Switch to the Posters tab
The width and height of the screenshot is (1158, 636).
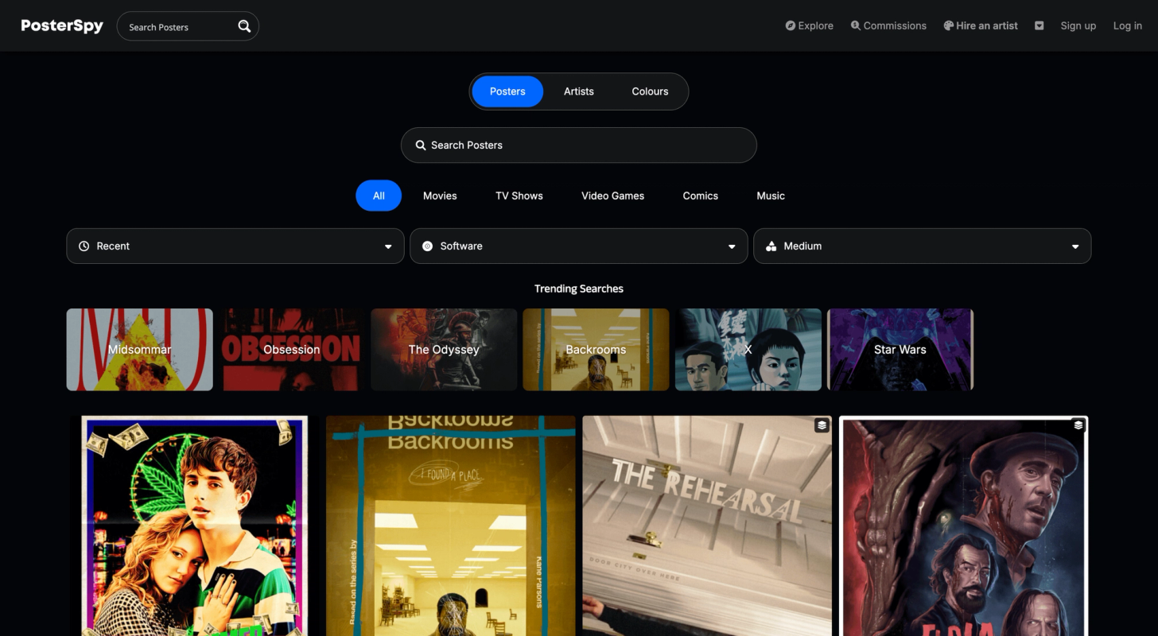(x=507, y=91)
